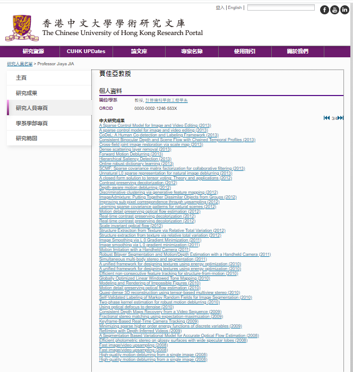
Task: Click the 登入 login link
Action: coord(220,7)
